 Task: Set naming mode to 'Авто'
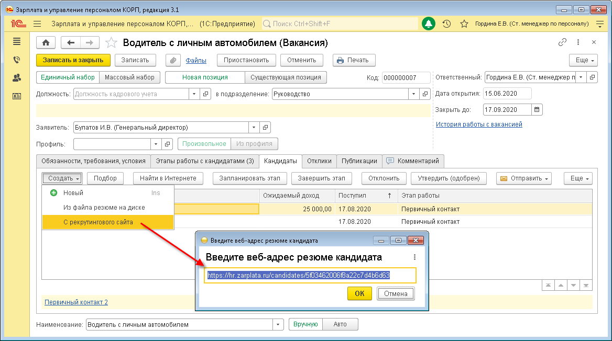[340, 324]
